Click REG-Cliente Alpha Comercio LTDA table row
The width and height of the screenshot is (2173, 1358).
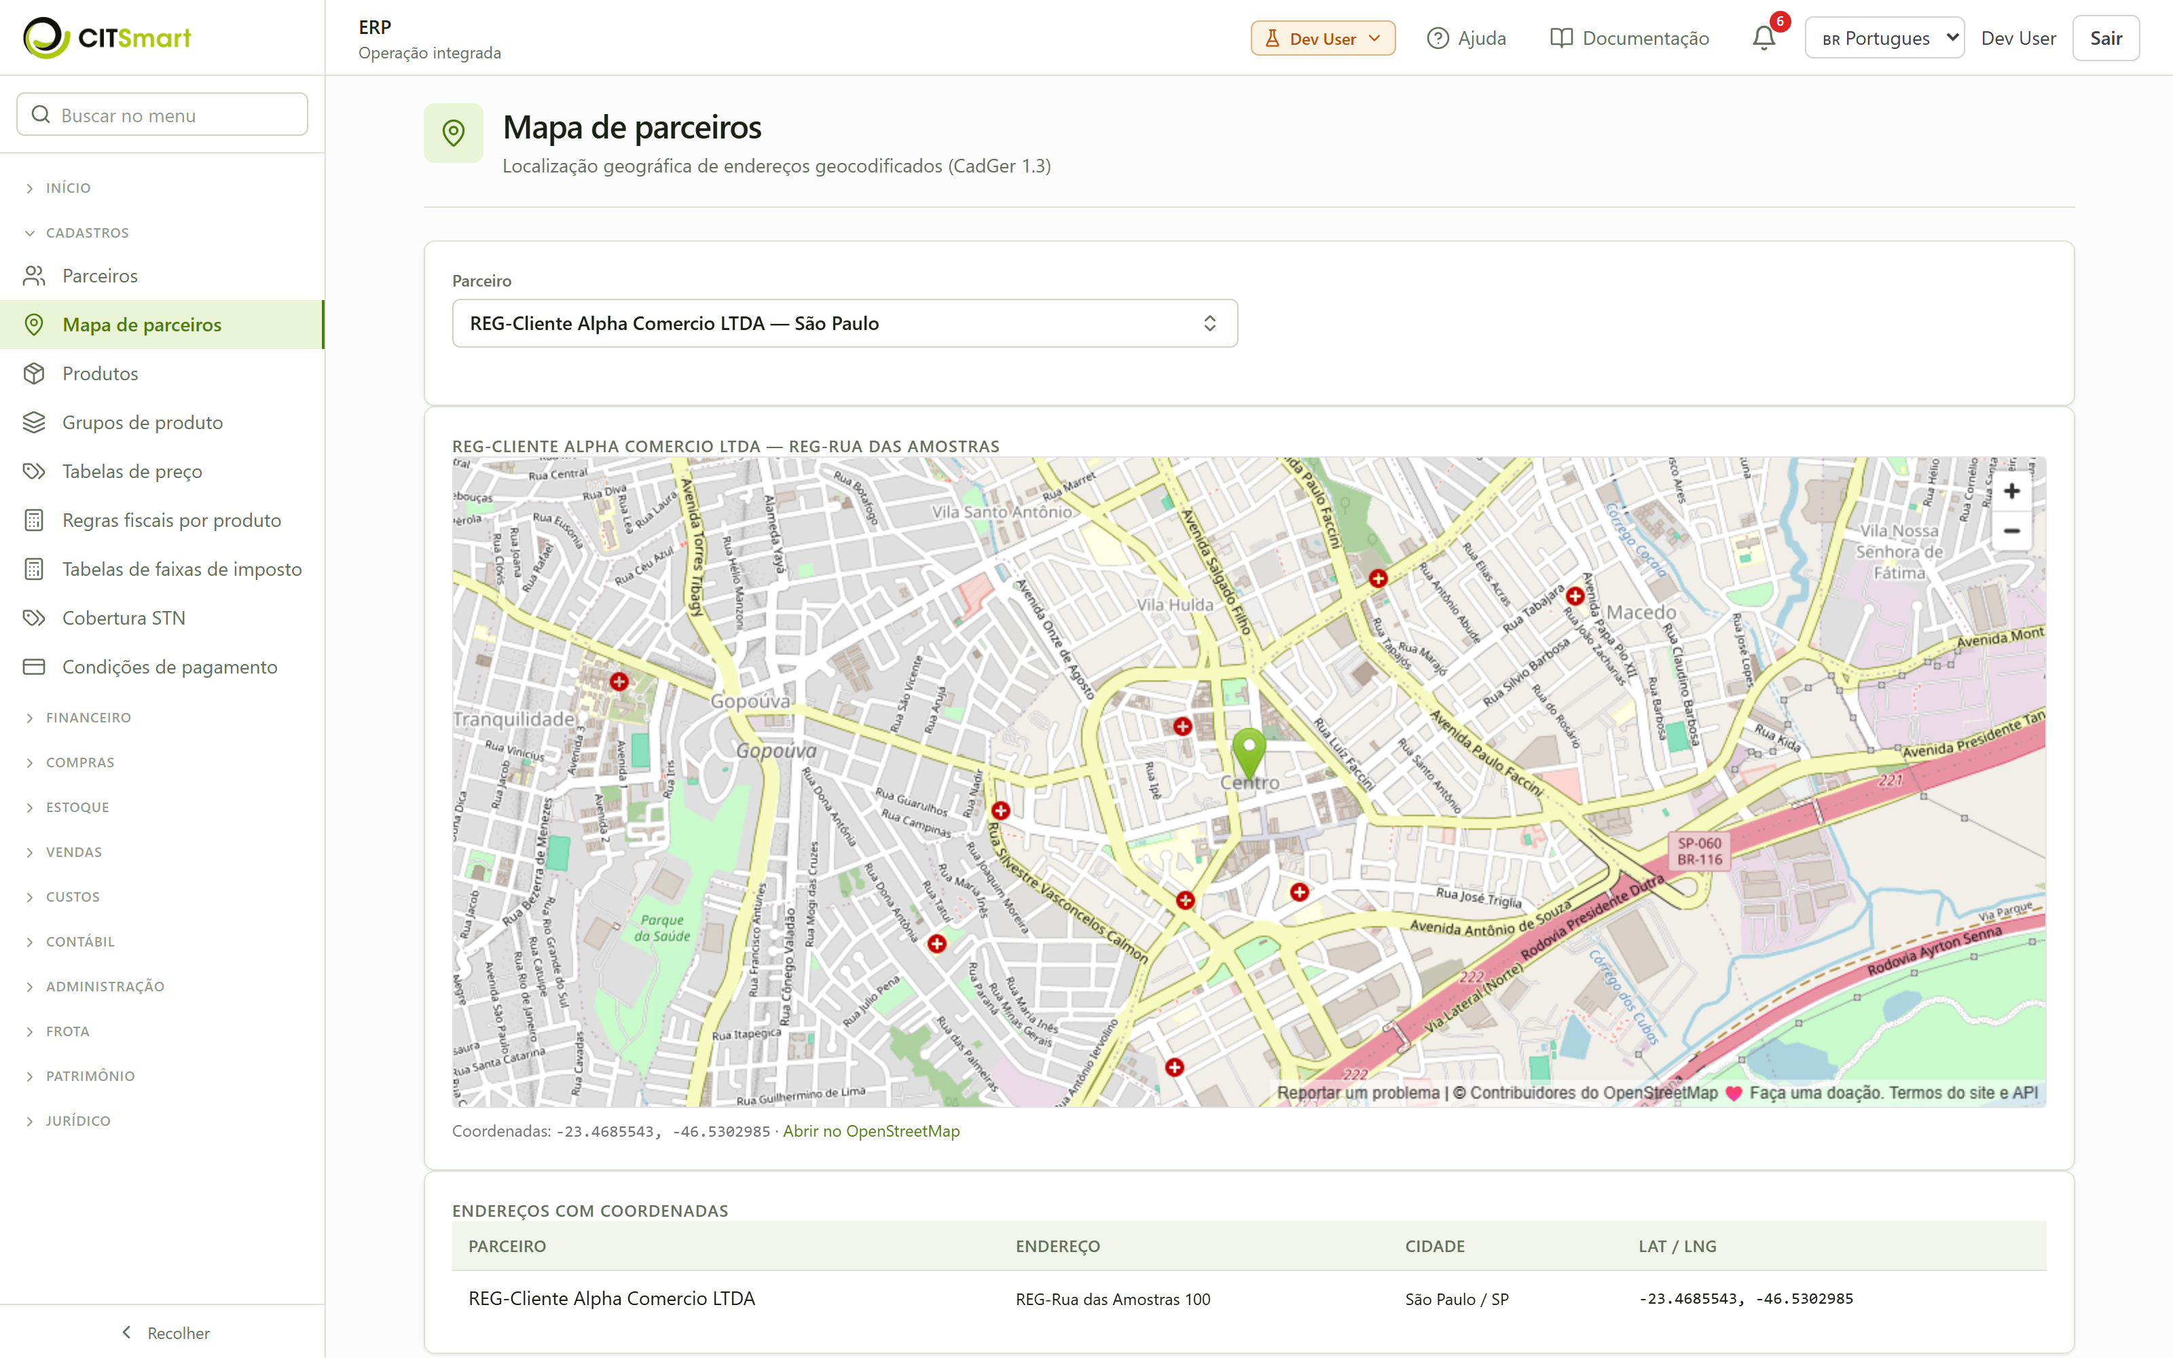[1249, 1299]
